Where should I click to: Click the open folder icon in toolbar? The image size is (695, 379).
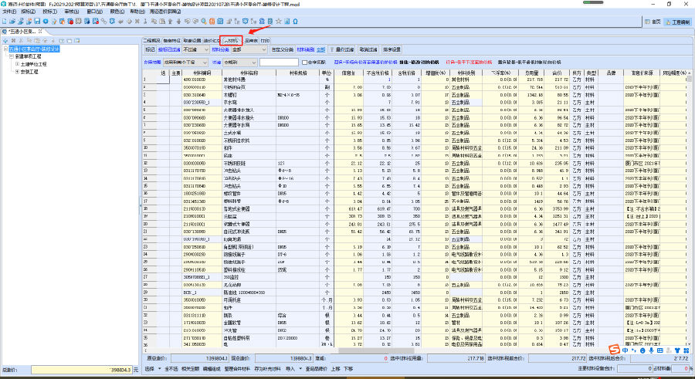12,21
